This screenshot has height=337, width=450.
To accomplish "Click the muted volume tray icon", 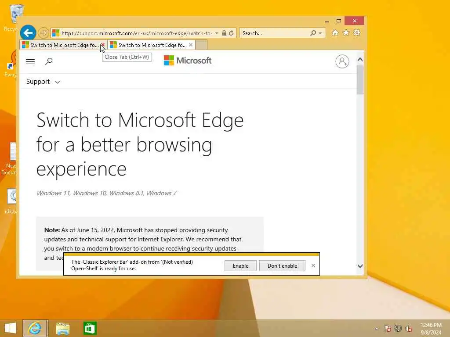I will tap(408, 329).
